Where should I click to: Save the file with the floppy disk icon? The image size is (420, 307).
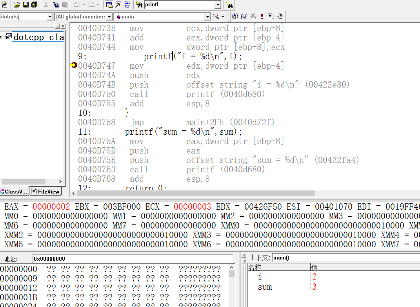click(x=26, y=5)
